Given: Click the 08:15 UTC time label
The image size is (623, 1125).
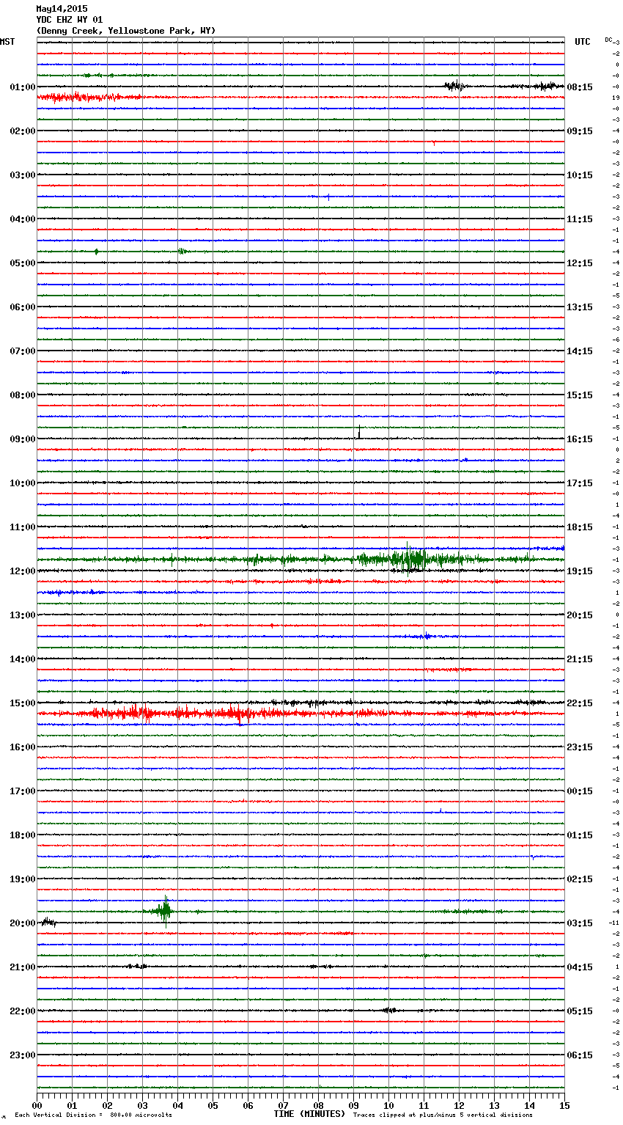Looking at the screenshot, I should point(580,87).
